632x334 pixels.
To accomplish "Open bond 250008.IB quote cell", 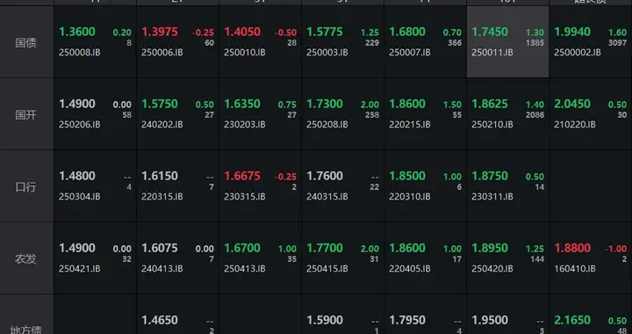I will click(95, 42).
